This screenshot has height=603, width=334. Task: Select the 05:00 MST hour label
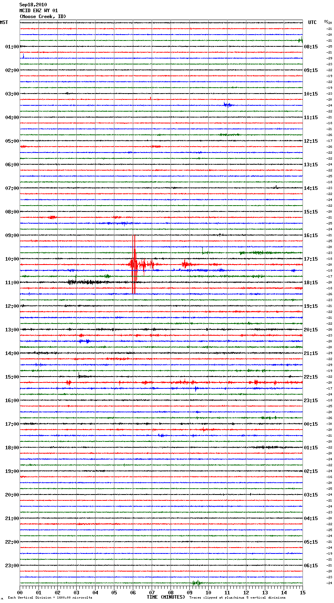12,141
